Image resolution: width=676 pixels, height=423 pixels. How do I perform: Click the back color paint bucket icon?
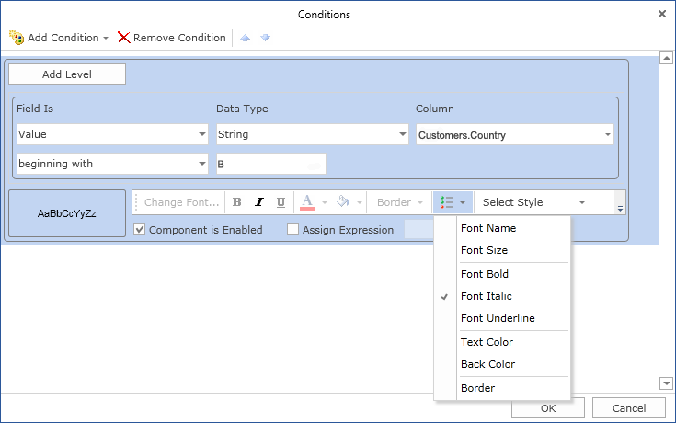coord(343,202)
